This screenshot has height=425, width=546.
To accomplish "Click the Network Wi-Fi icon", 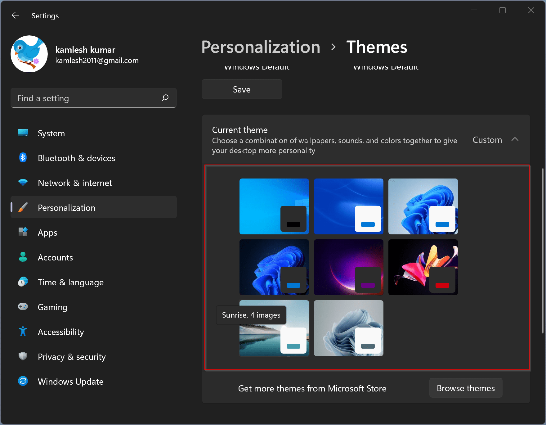I will coord(23,183).
